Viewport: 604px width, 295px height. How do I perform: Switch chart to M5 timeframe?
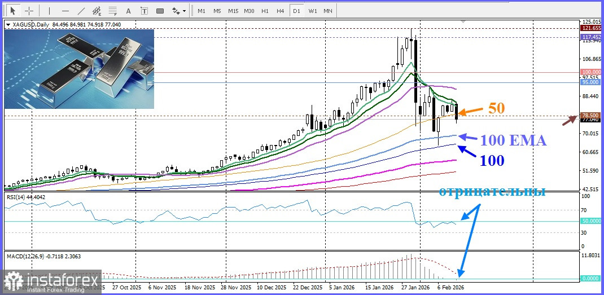(217, 11)
